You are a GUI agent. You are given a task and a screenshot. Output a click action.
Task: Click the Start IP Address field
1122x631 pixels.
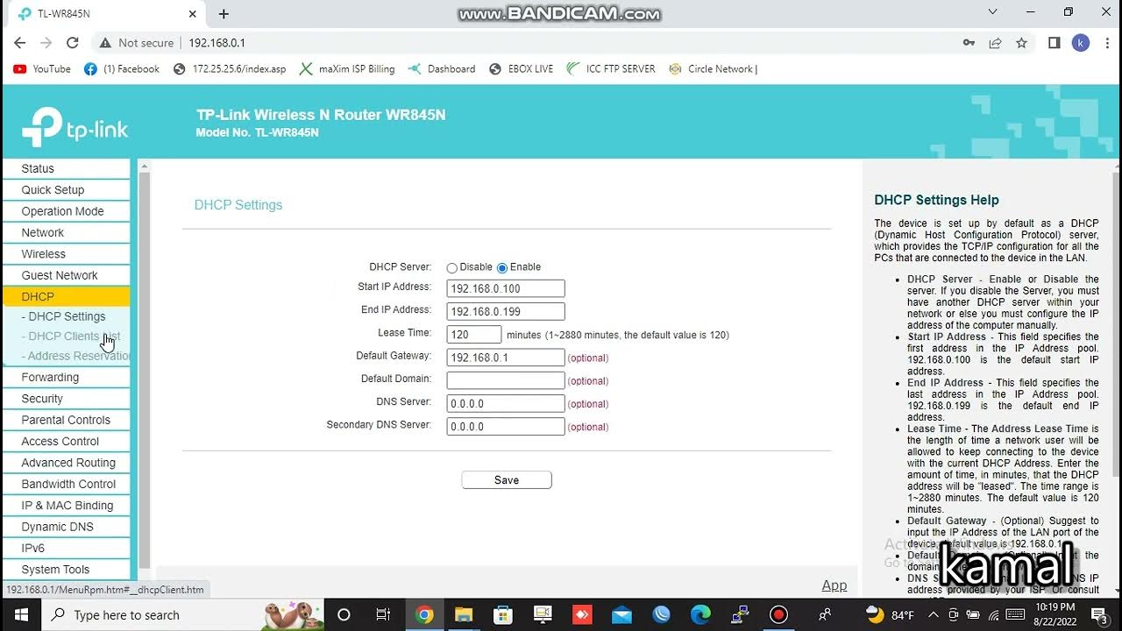(x=506, y=288)
